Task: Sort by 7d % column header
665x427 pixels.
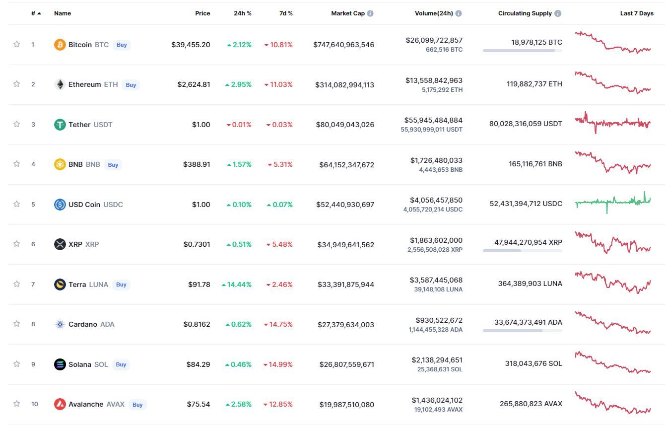Action: click(x=286, y=13)
